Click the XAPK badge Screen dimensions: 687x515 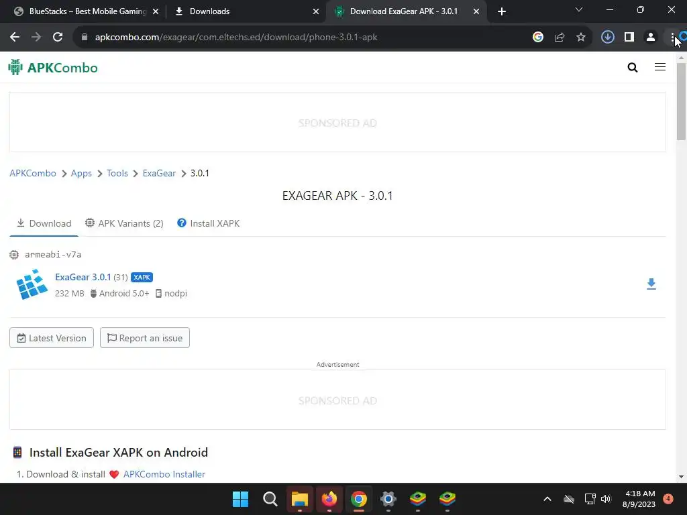[142, 277]
